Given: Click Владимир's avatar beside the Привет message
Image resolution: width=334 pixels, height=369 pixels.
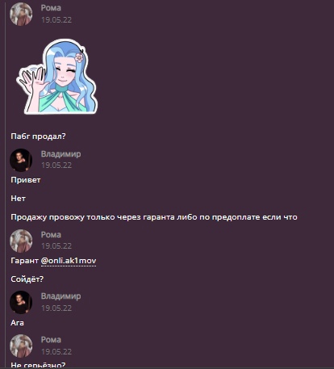Looking at the screenshot, I should click(x=21, y=160).
